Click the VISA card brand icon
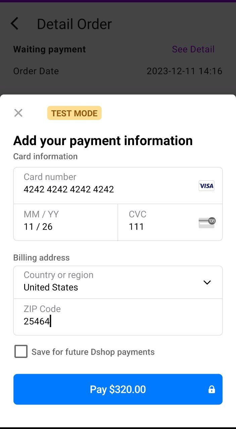236x429 pixels. tap(206, 186)
